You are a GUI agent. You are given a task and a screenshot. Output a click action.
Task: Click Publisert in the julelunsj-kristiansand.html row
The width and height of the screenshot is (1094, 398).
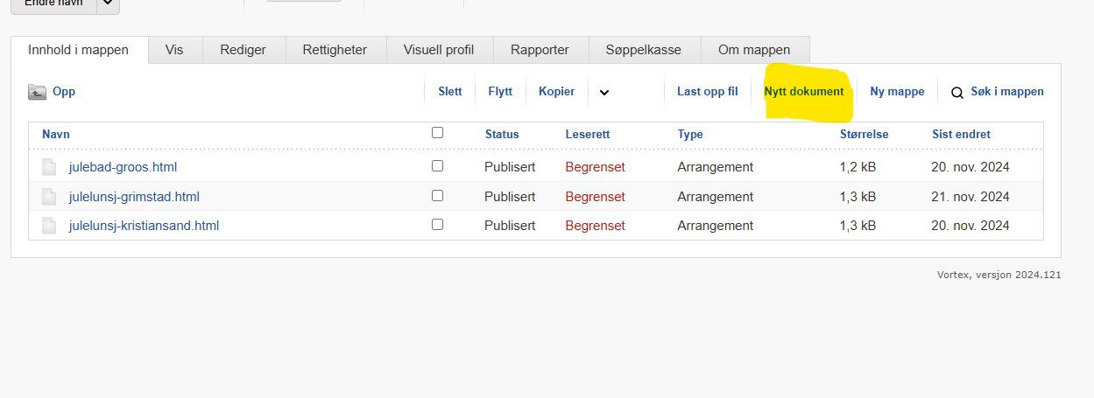click(x=510, y=226)
